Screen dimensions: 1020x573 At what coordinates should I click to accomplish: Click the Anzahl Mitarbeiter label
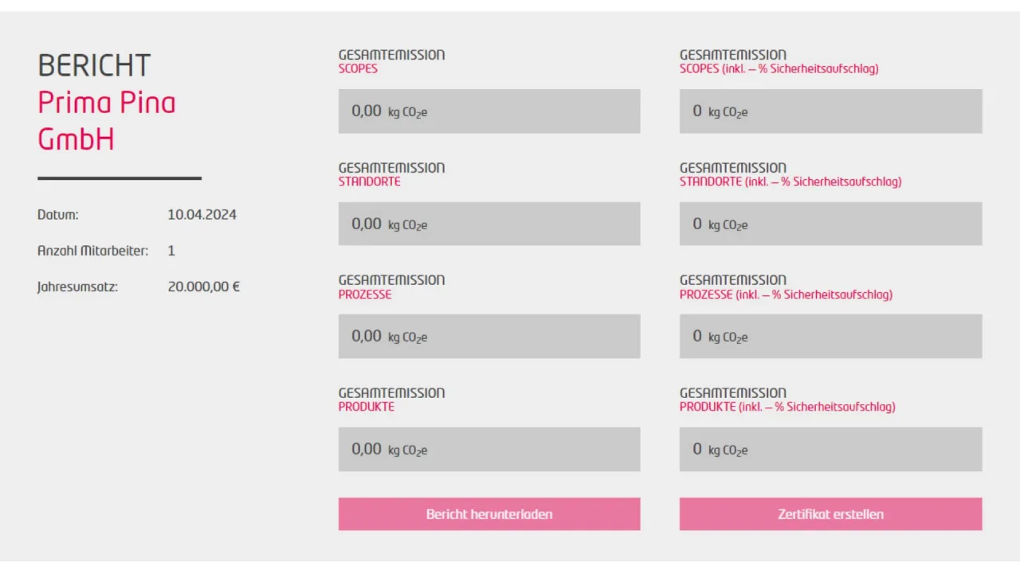pos(92,251)
